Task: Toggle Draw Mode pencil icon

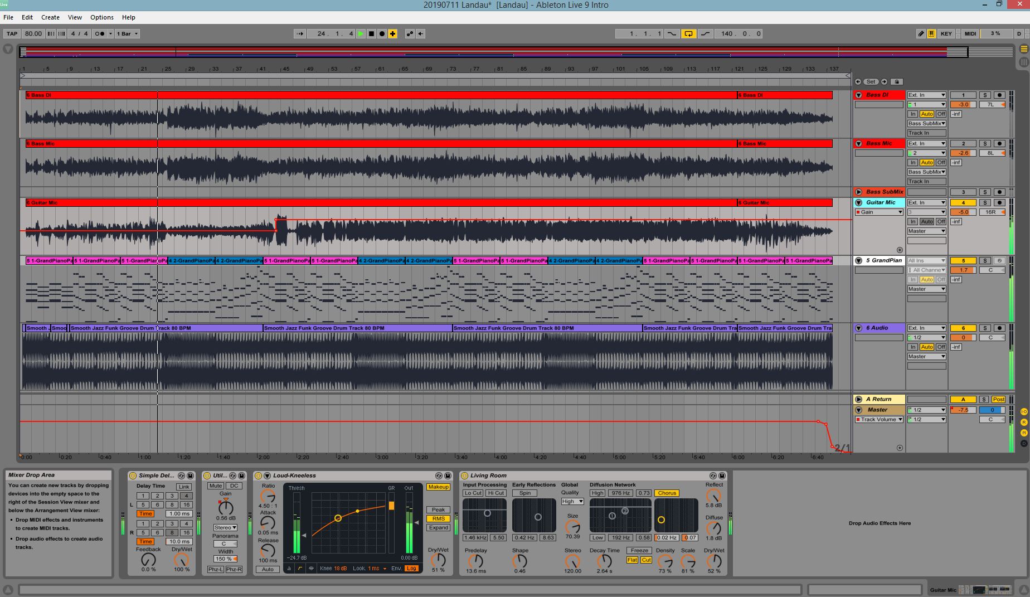Action: (x=921, y=34)
